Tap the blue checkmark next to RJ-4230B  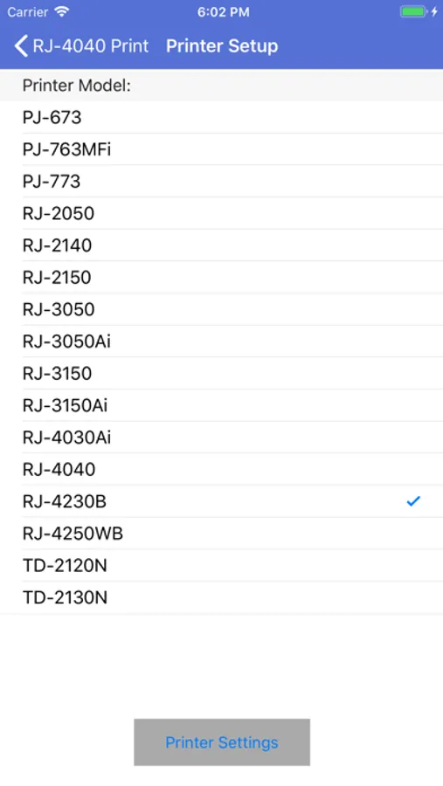(413, 500)
